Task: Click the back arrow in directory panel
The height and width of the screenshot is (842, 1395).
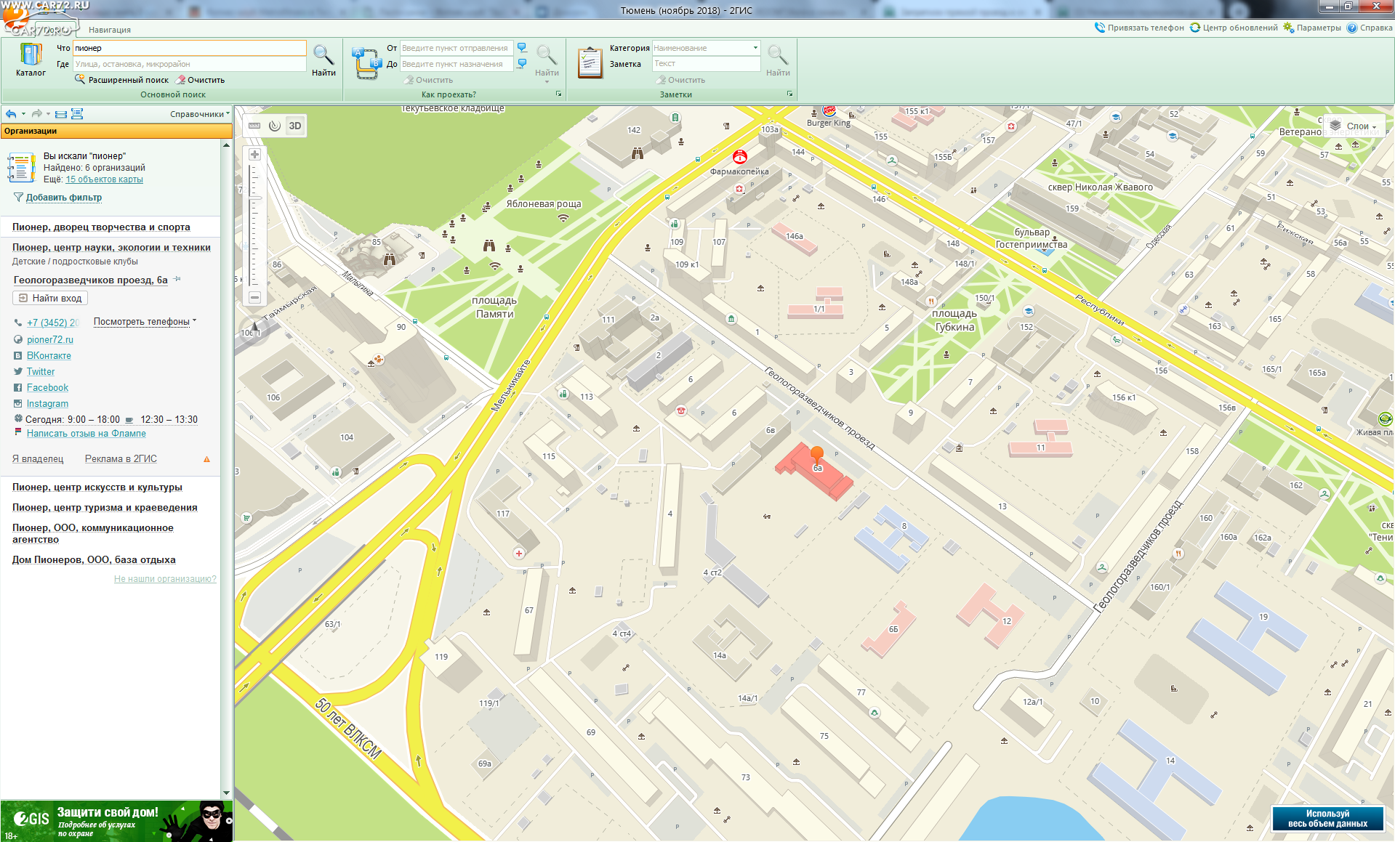Action: click(11, 114)
